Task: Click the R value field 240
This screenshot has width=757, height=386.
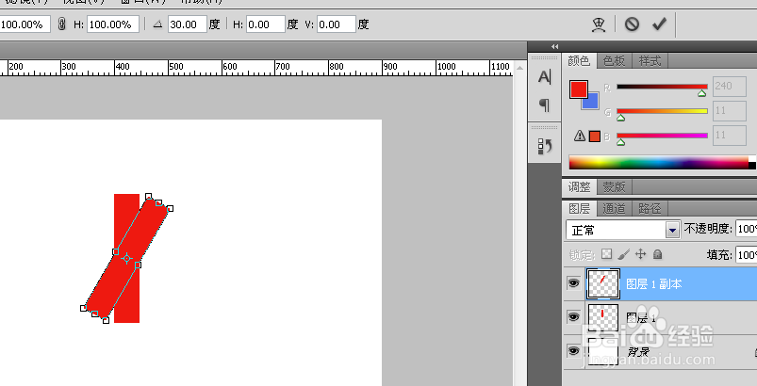Action: 730,87
